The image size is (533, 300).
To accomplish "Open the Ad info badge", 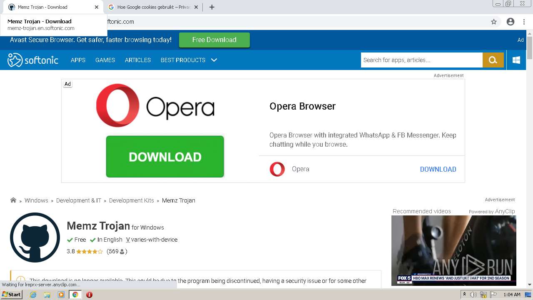I will tap(67, 84).
